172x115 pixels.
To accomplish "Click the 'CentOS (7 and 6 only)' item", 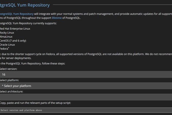I will (x=13, y=41).
